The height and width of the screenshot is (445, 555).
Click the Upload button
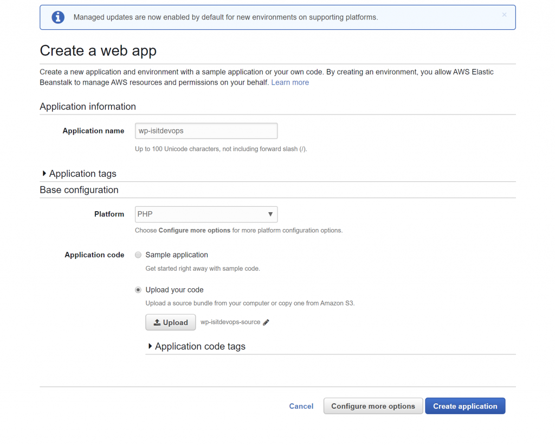(171, 322)
